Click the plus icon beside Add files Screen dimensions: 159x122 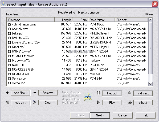[x=7, y=93]
